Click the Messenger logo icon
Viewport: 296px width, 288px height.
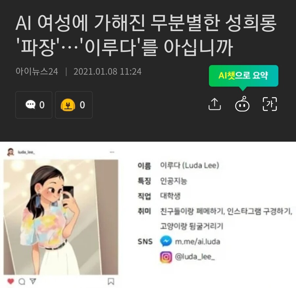[x=166, y=242]
